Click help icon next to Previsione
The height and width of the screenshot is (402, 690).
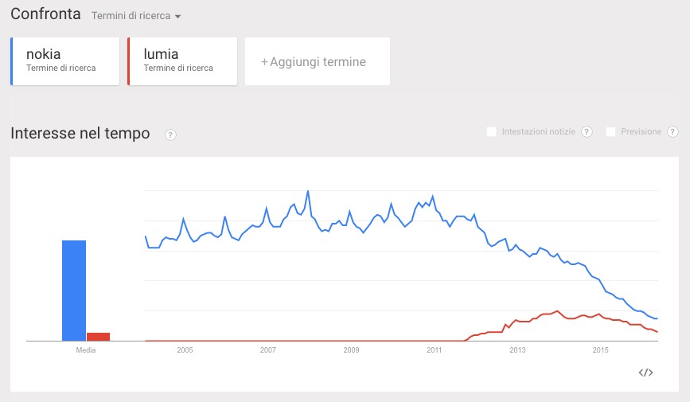coord(672,132)
